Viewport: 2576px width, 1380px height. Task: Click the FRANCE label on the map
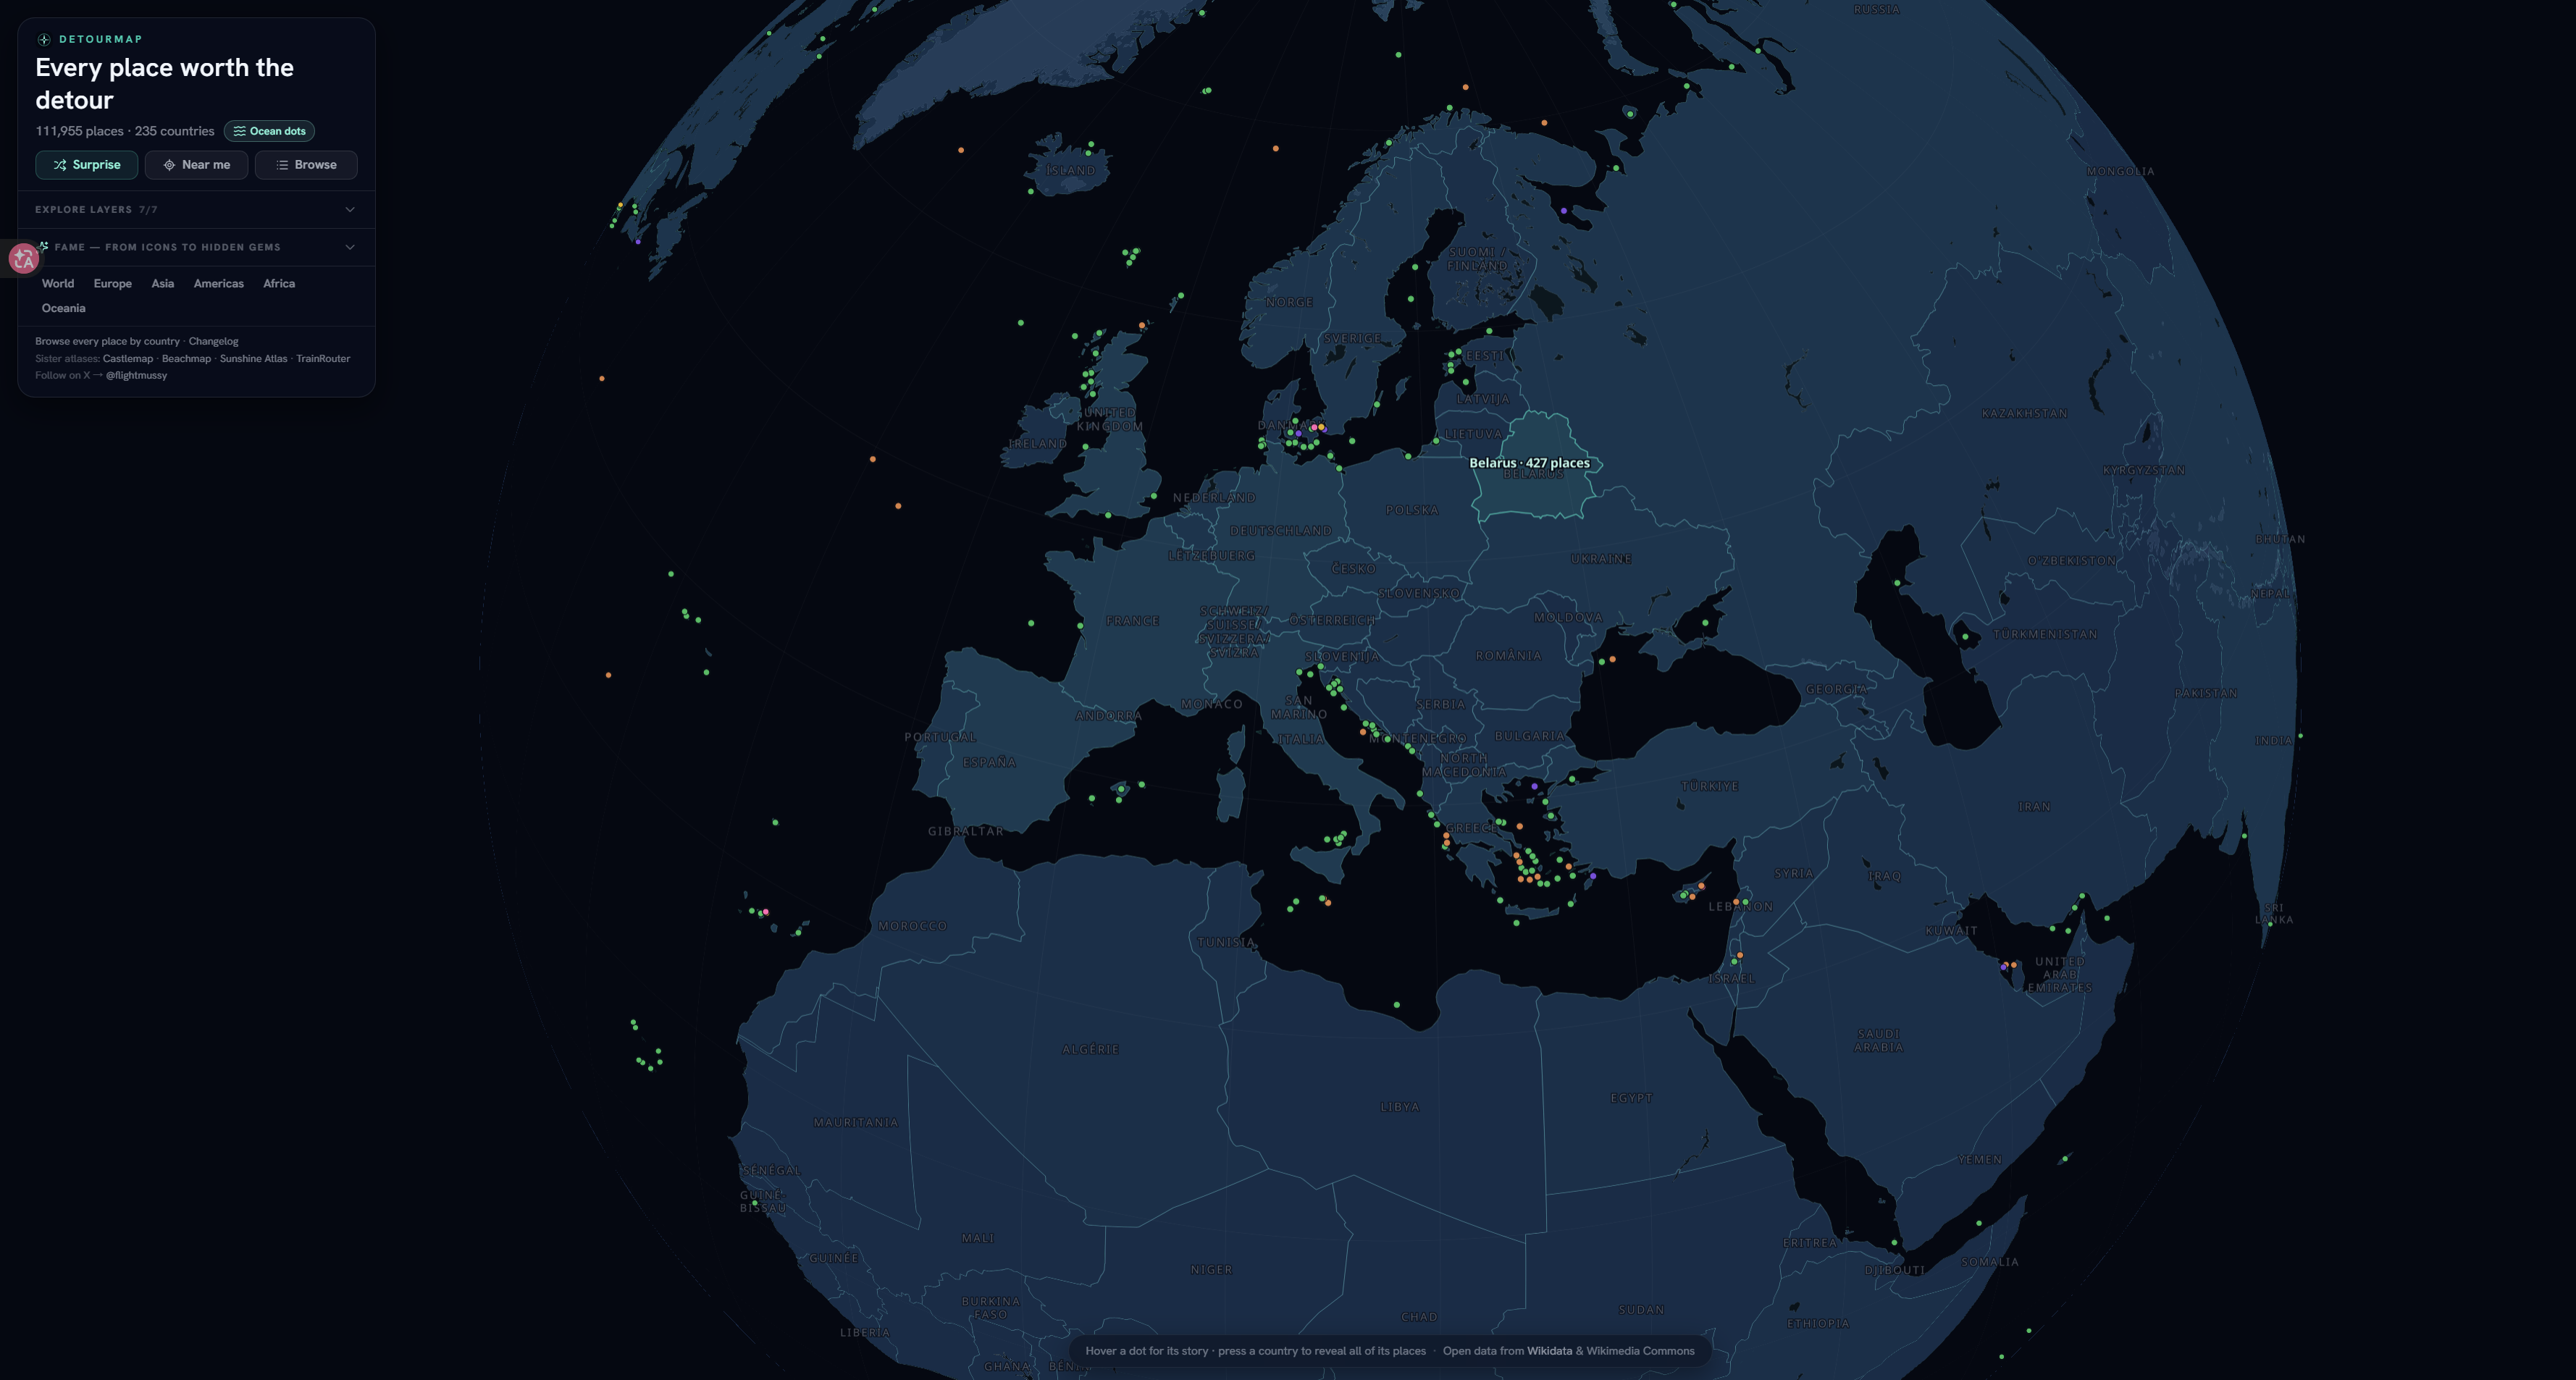click(1133, 621)
